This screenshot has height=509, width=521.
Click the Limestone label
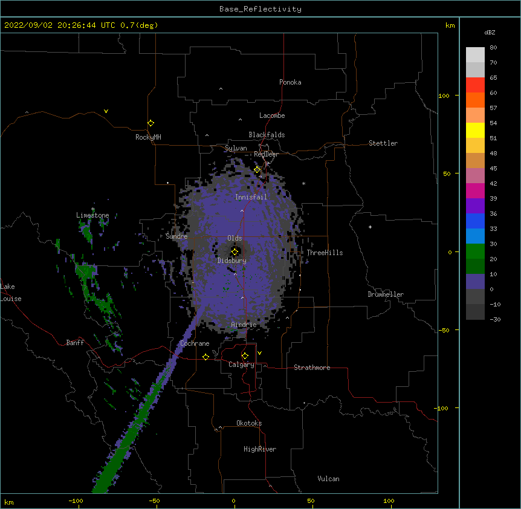coord(92,215)
